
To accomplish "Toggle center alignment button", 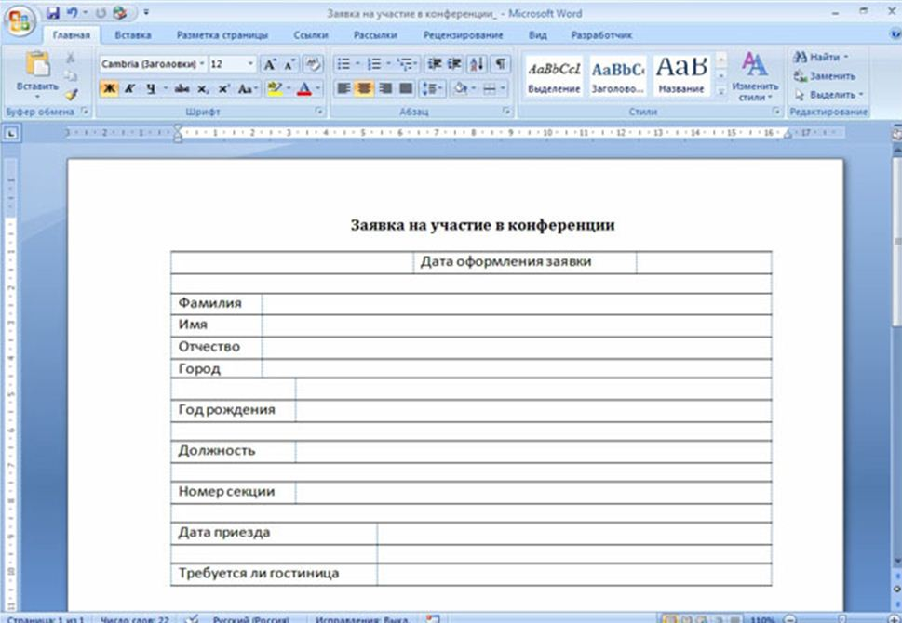I will 364,88.
